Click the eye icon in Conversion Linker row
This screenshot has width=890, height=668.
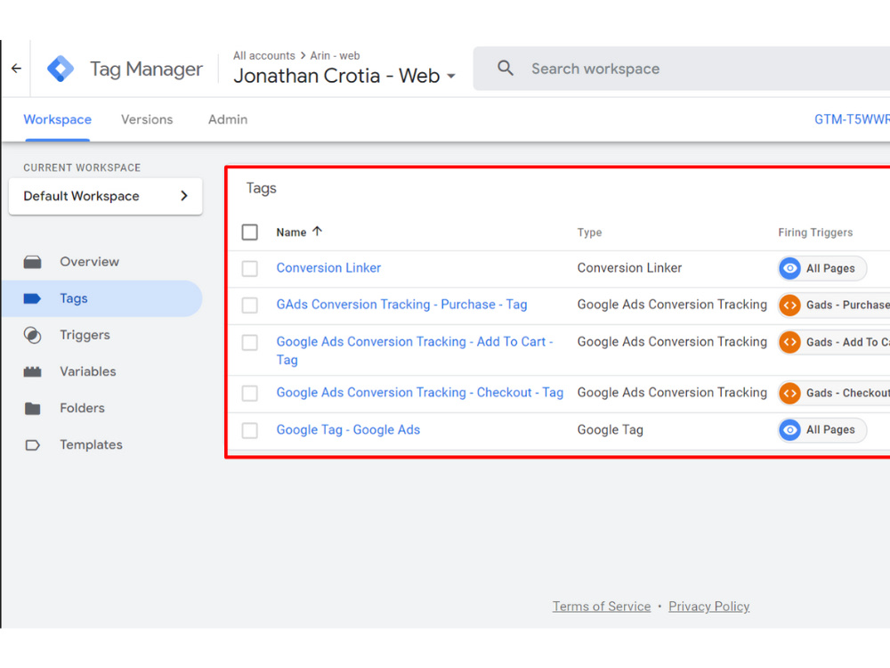click(789, 268)
